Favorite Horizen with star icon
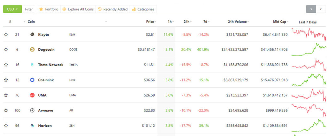327x136 pixels. 6,125
